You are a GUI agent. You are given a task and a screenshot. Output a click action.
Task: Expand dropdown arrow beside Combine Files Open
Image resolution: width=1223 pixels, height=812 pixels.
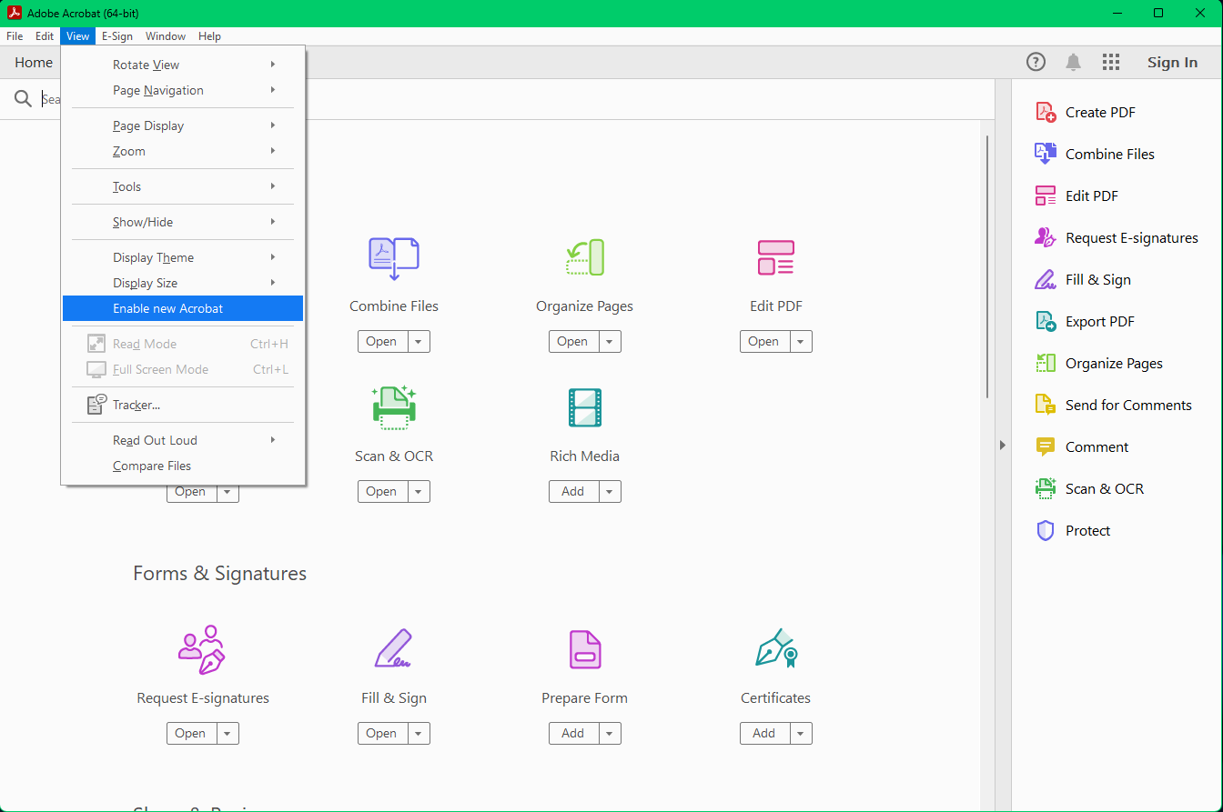(418, 341)
